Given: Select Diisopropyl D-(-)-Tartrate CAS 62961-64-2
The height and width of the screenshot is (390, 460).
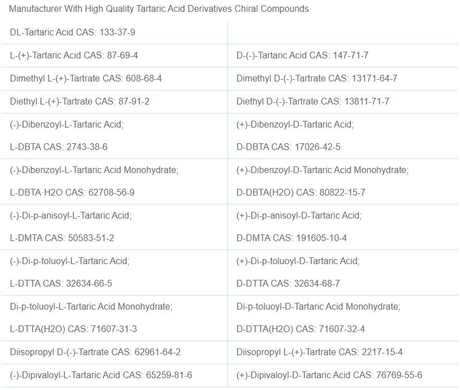Looking at the screenshot, I should click(x=95, y=352).
